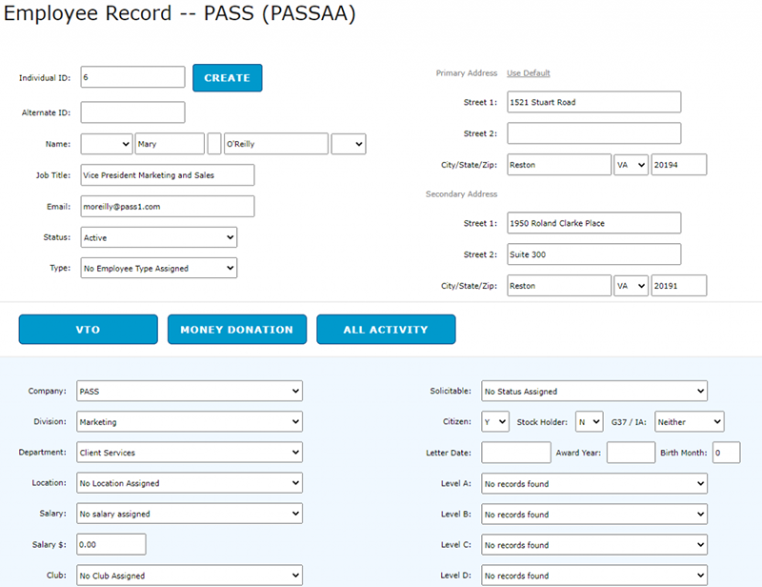The image size is (762, 587).
Task: Edit secondary zip code 20191
Action: [x=679, y=286]
